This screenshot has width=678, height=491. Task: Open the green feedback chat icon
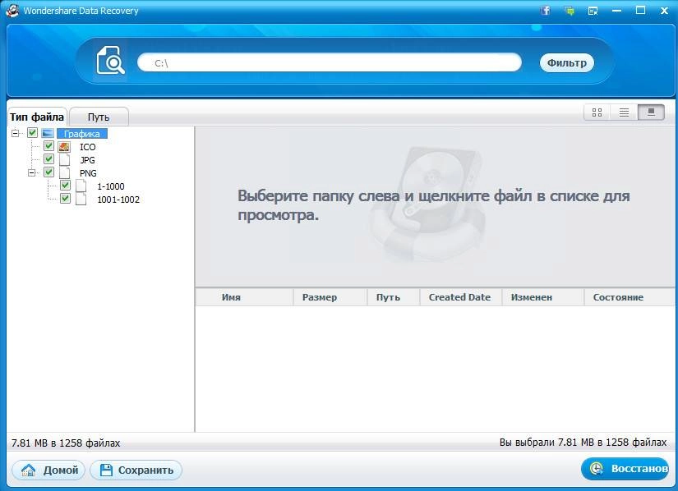click(x=570, y=11)
